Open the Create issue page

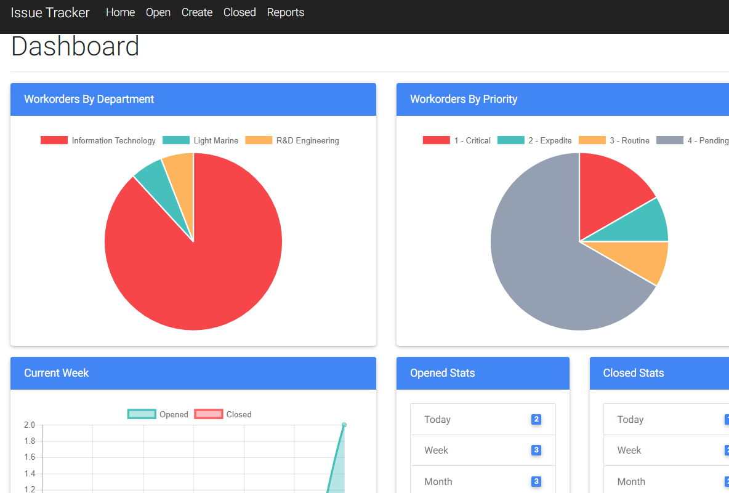point(197,12)
